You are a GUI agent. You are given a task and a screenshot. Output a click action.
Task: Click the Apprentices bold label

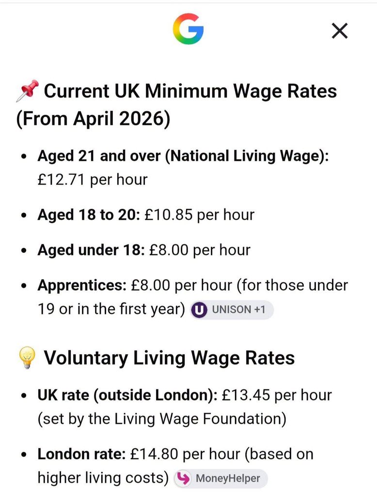coord(82,285)
